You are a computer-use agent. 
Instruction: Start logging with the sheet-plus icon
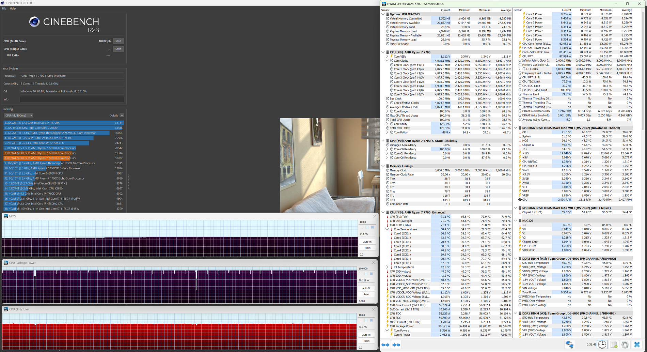tap(614, 345)
